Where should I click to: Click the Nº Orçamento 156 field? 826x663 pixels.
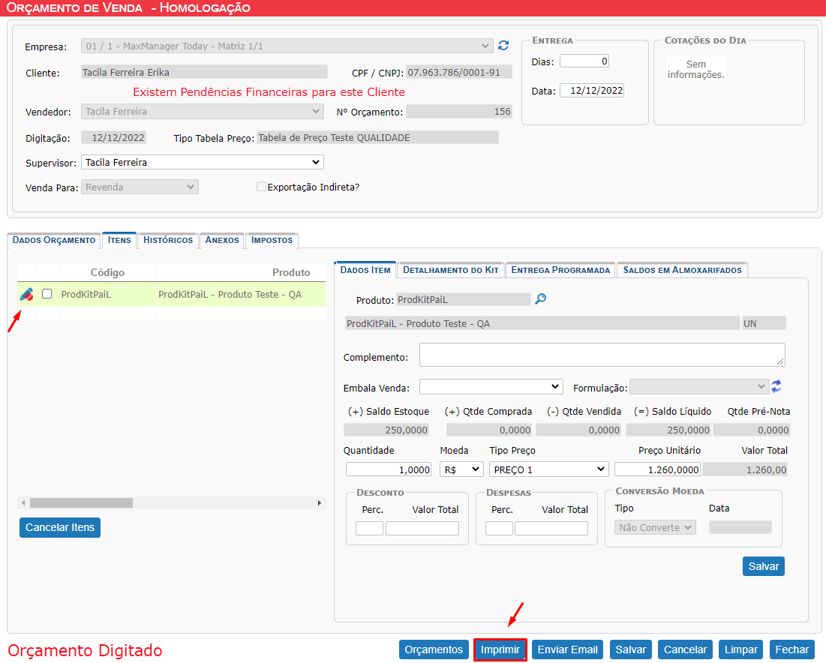coord(459,111)
